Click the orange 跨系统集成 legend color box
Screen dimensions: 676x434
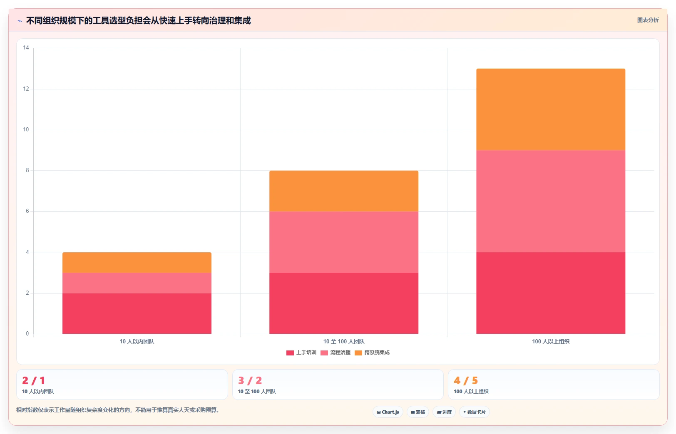(x=358, y=353)
